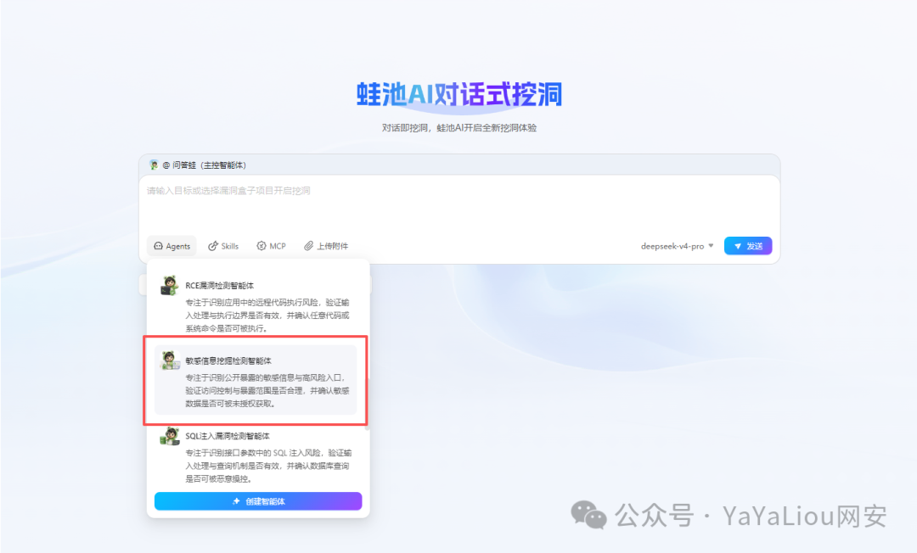Click the 敏感信息 agent description text

point(267,391)
